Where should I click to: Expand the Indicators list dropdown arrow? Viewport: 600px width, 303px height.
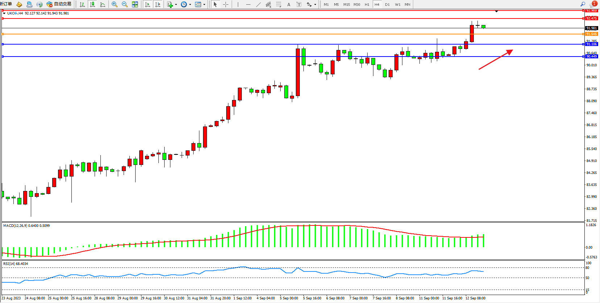[176, 4]
